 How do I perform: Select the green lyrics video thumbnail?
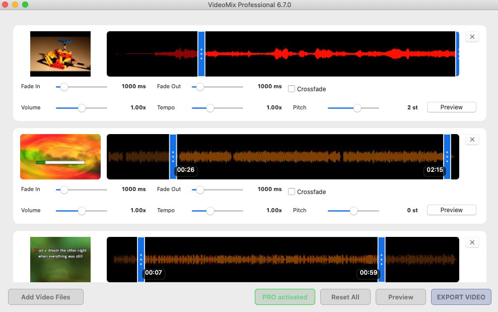point(60,259)
